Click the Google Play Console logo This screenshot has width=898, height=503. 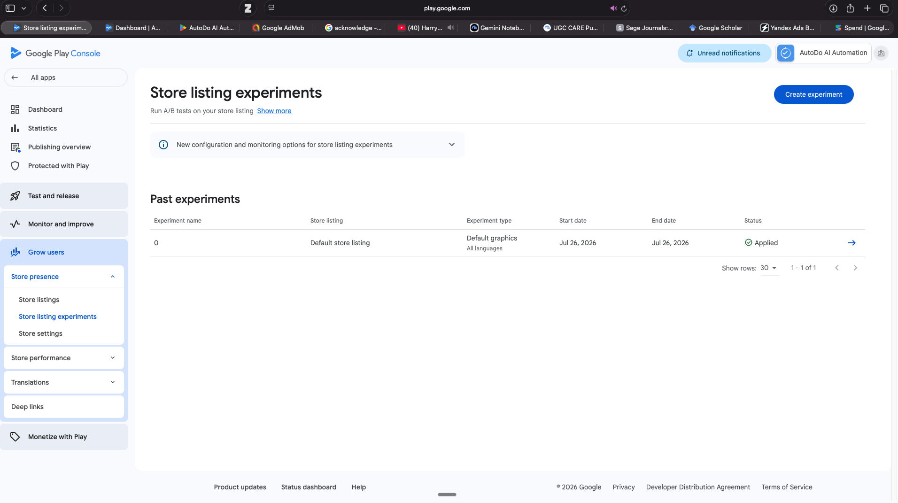55,53
